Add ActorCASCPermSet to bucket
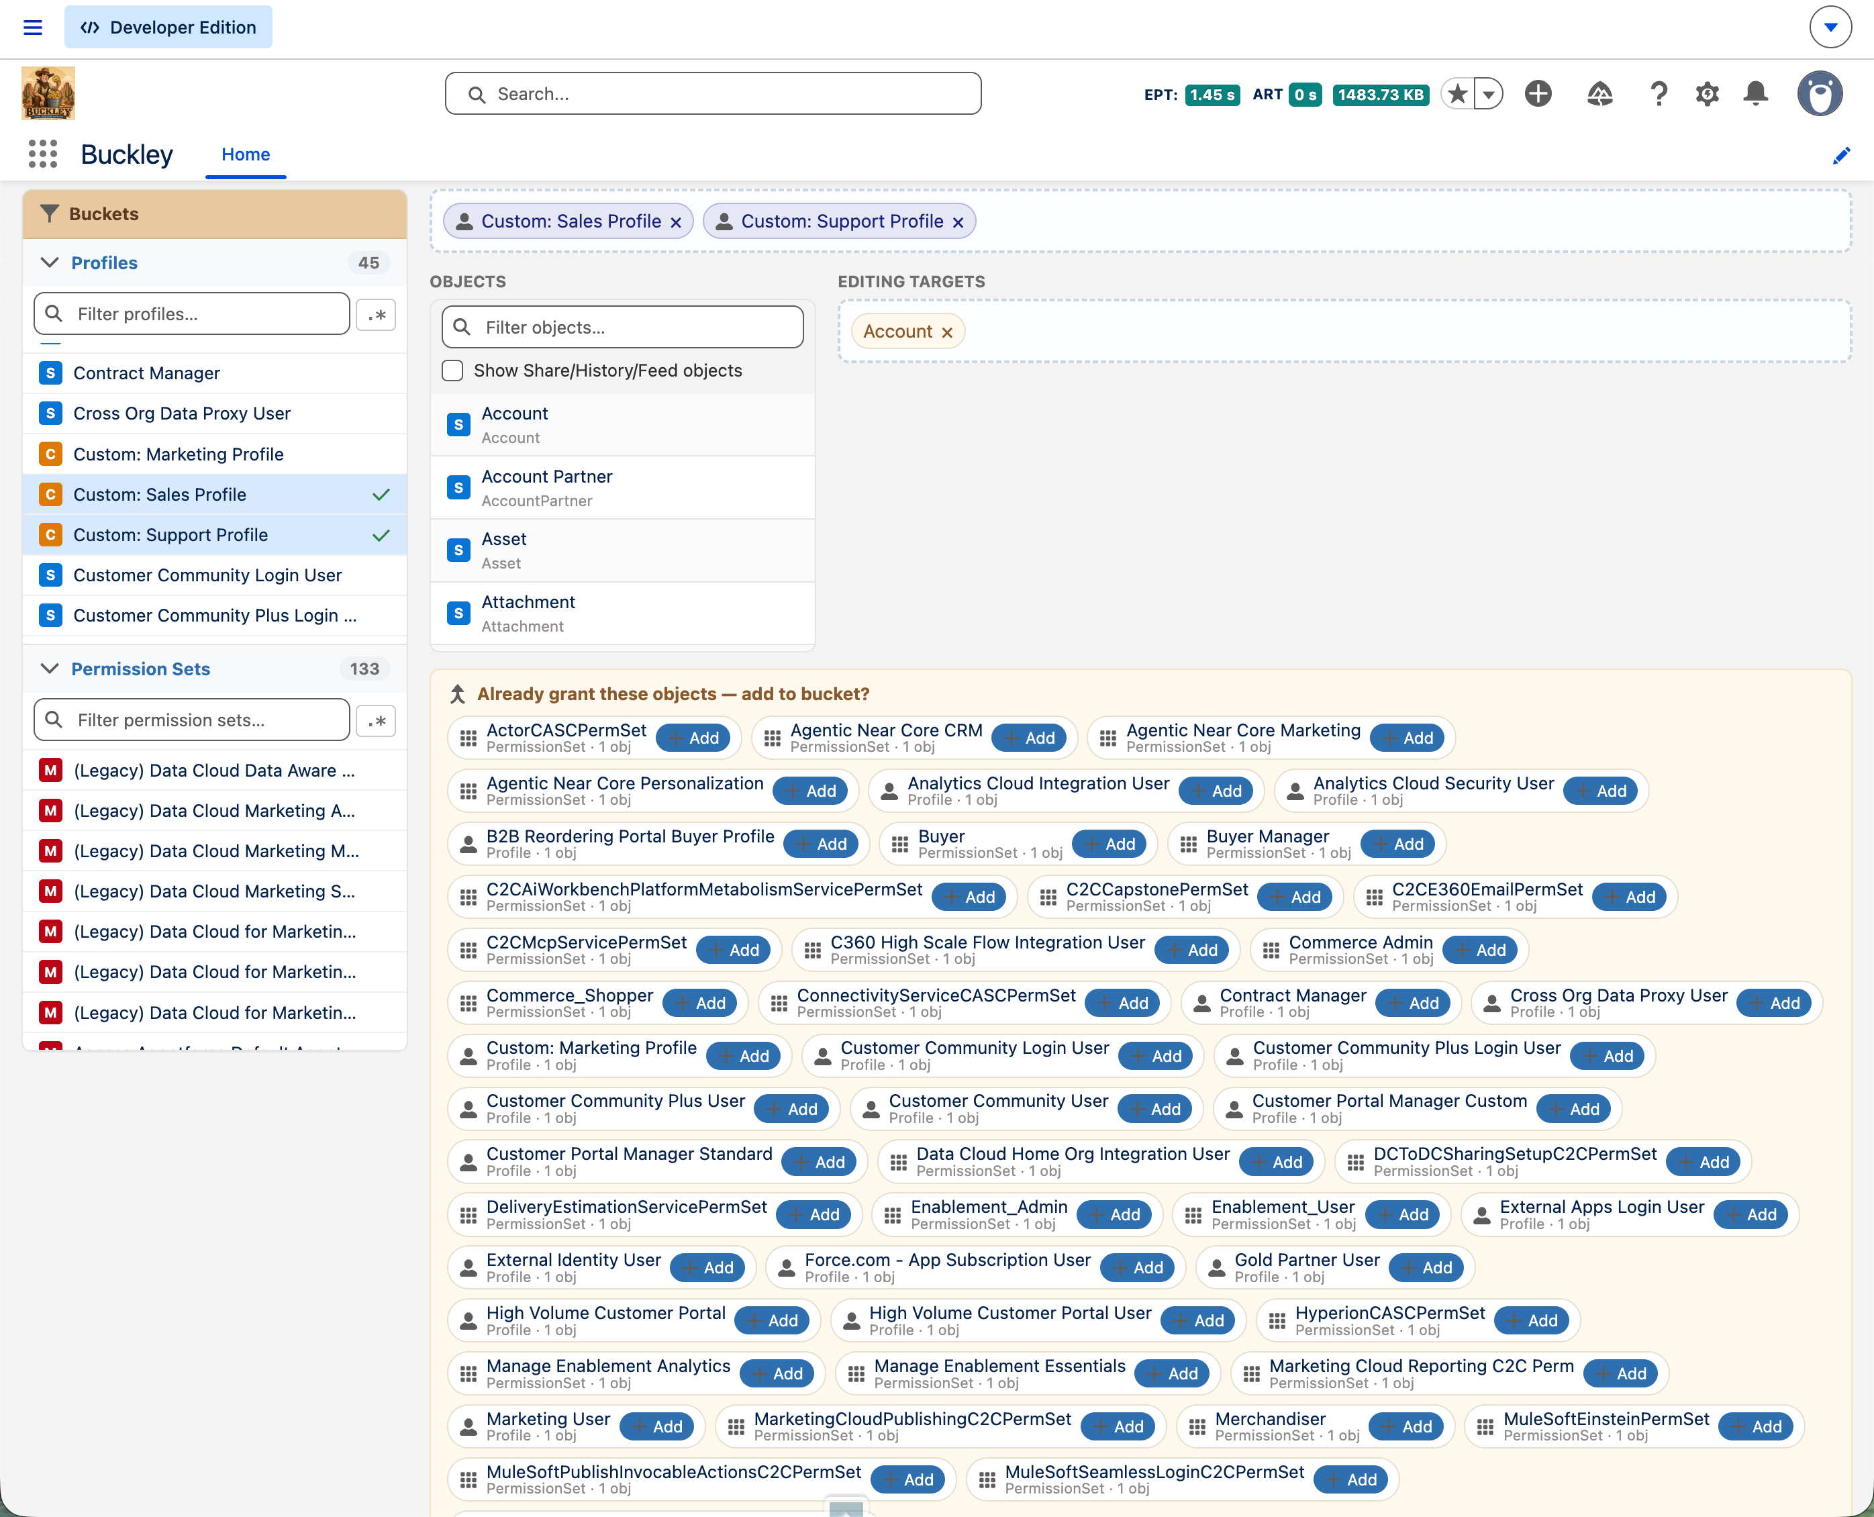 coord(693,738)
